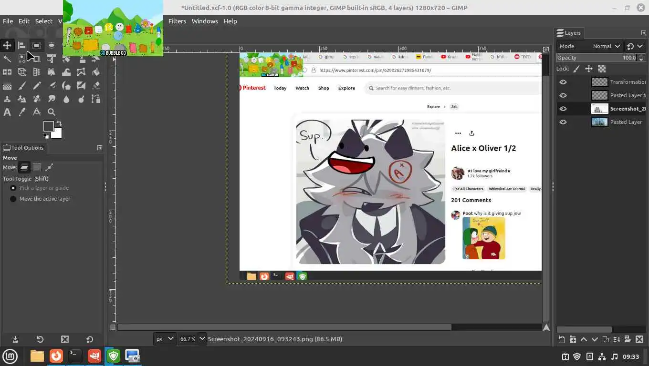Image resolution: width=649 pixels, height=366 pixels.
Task: Hide the Screenshot_20 layer eye icon
Action: (x=563, y=109)
